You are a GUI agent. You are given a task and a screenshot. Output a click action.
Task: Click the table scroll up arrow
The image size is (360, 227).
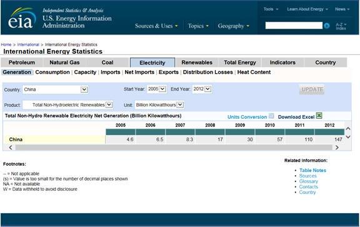pos(348,129)
